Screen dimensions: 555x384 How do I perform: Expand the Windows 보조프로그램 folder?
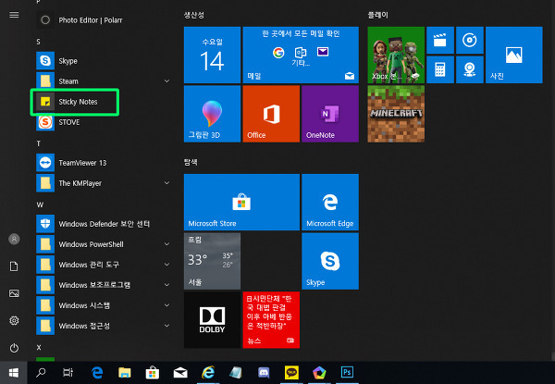click(166, 285)
